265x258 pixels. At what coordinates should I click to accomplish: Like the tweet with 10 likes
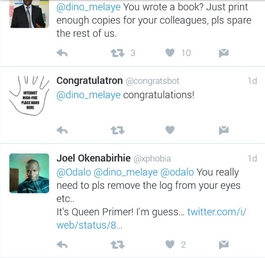[170, 53]
